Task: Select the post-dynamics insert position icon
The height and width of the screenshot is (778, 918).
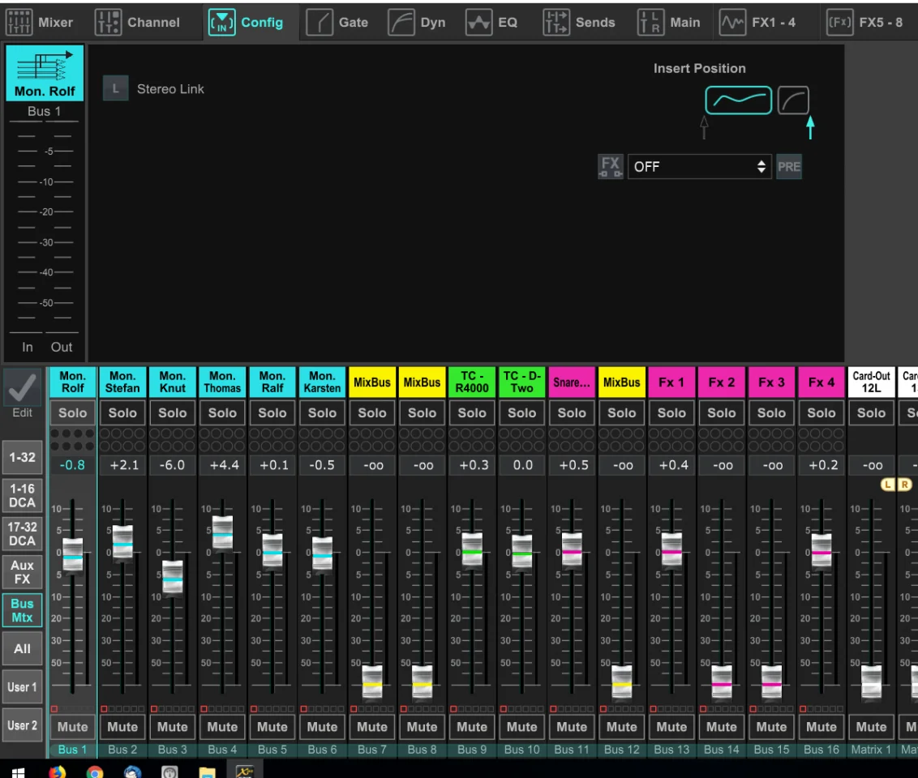Action: click(x=793, y=100)
